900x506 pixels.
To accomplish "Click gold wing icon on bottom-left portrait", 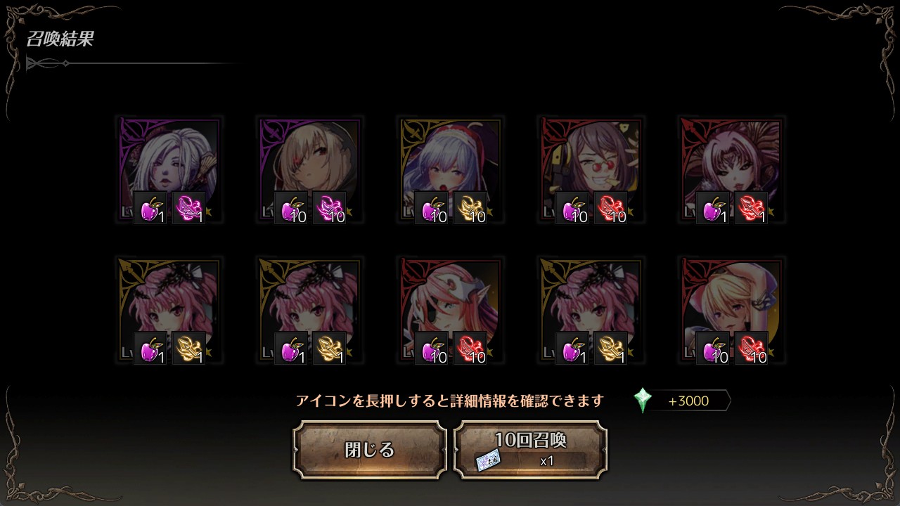I will point(188,349).
